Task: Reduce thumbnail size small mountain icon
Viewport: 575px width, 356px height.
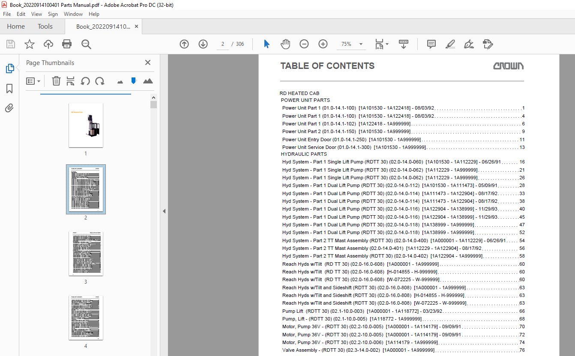Action: click(x=120, y=81)
